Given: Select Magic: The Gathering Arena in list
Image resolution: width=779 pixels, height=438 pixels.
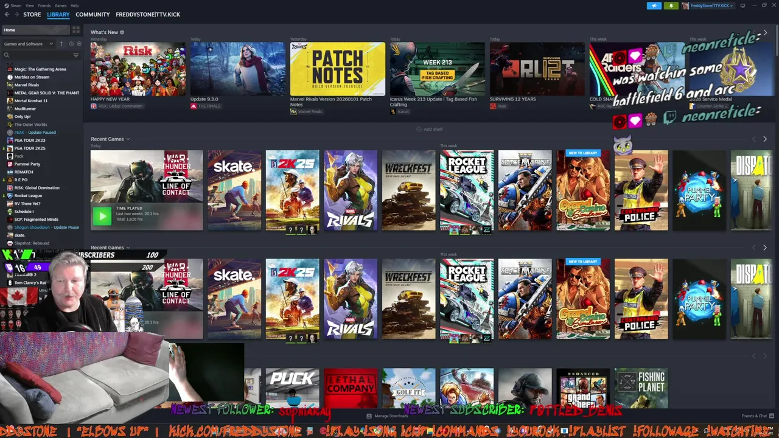Looking at the screenshot, I should [x=40, y=69].
